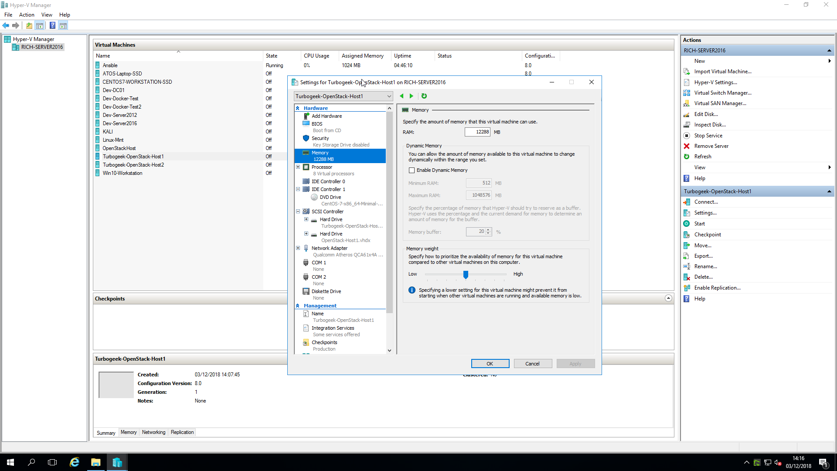Expand the Processor node
Viewport: 837px width, 471px height.
[x=298, y=167]
